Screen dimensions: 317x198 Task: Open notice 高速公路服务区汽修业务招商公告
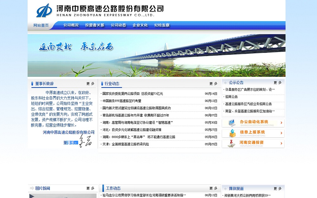249,104
